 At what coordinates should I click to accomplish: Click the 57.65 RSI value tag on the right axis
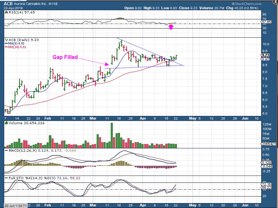coord(266,22)
